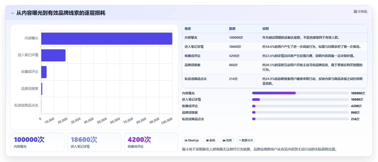Click the 约18.6% description text in table
Viewport: 378px width, 162px height.
pyautogui.click(x=312, y=47)
